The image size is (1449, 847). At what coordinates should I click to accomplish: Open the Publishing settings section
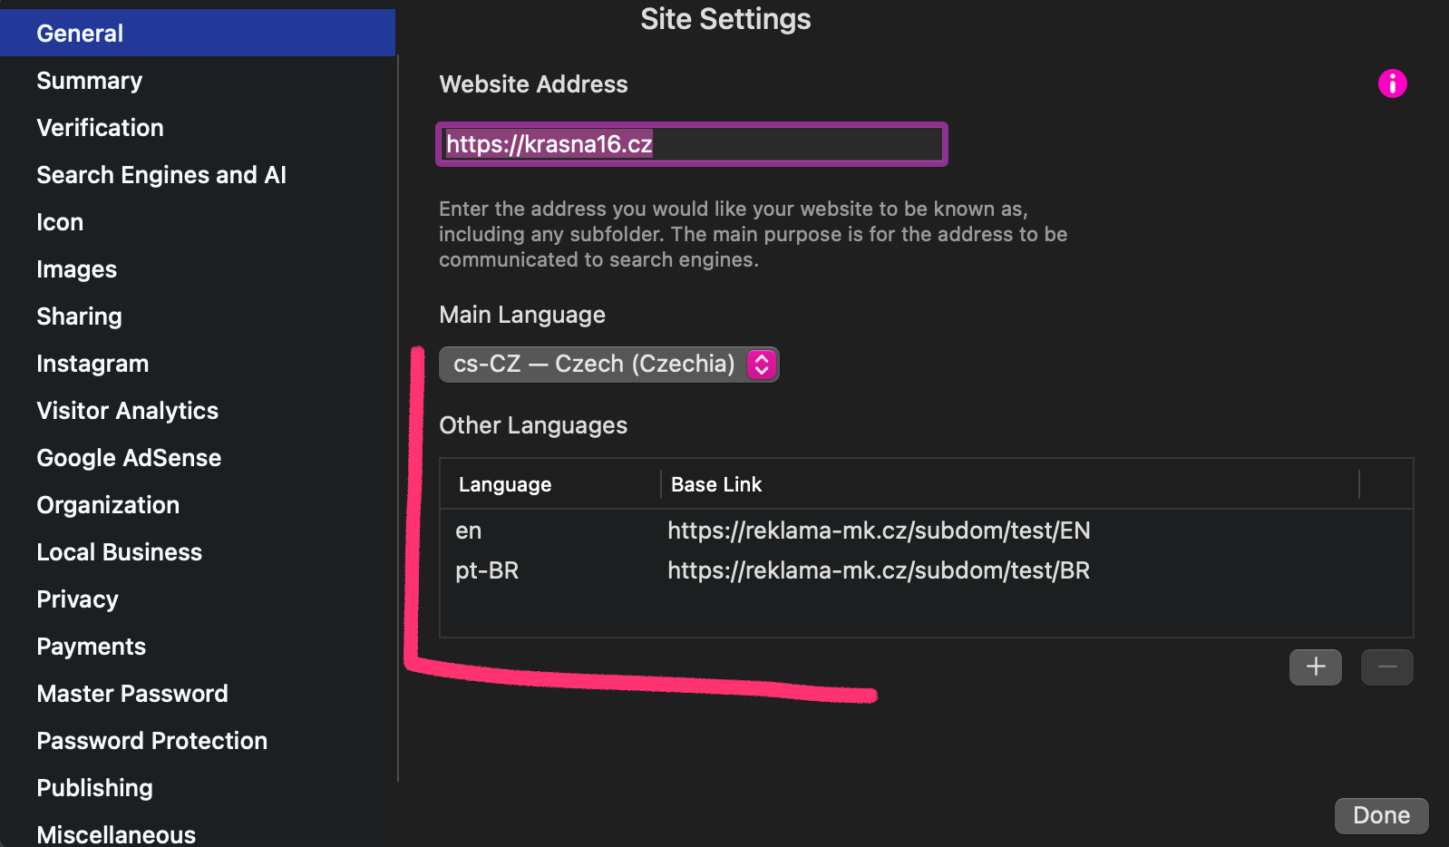94,788
